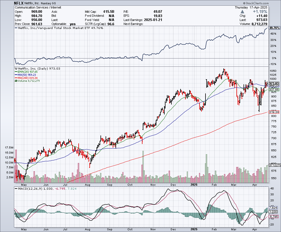Select the blue MA(50) legend line marker

click(x=16, y=75)
